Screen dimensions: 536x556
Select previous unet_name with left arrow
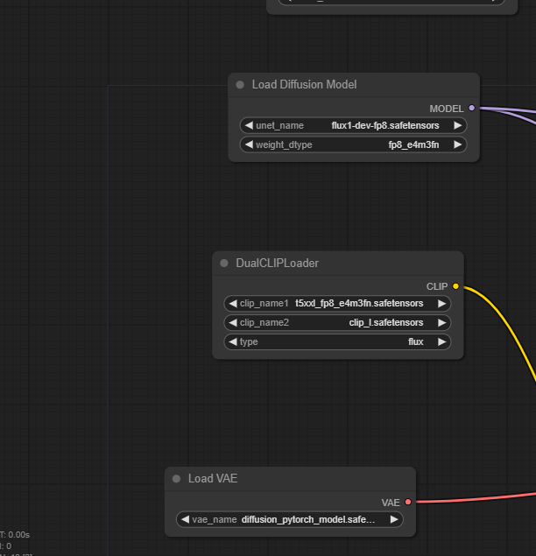(249, 125)
